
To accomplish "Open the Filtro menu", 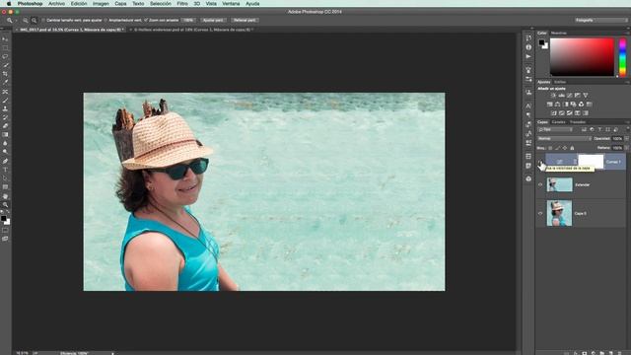I will pos(182,3).
